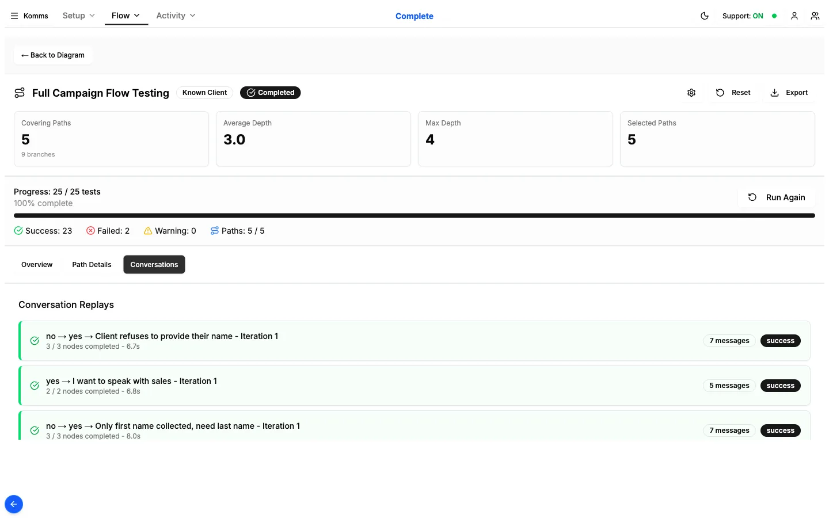Click the Selected Paths card
Viewport: 829px width, 518px height.
pos(717,139)
